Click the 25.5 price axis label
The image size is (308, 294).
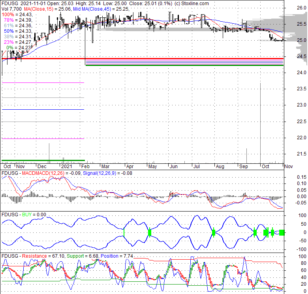click(x=301, y=24)
